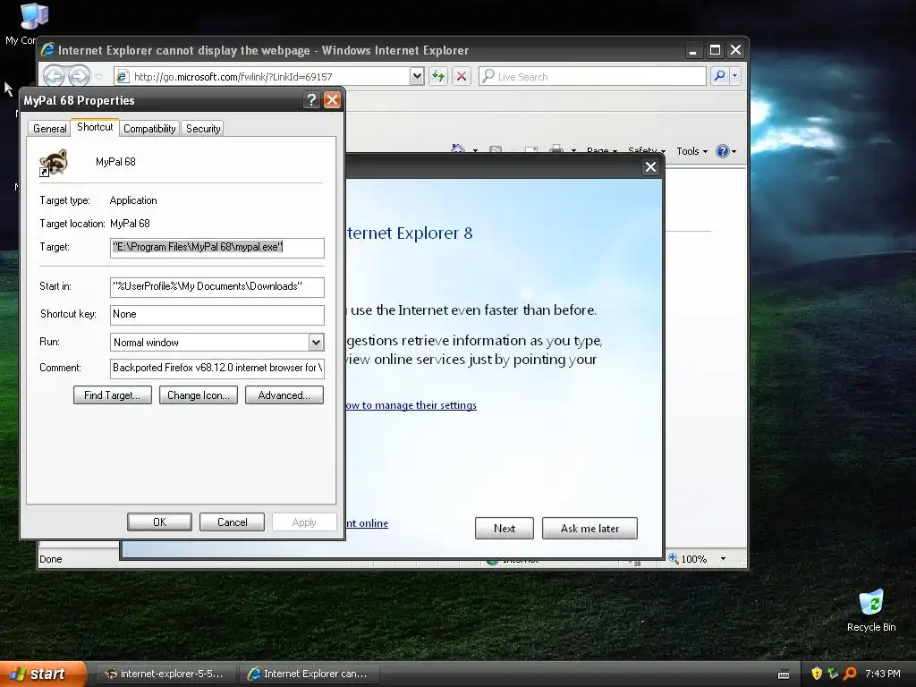Open the Recycle Bin desktop icon
916x687 pixels.
point(871,611)
